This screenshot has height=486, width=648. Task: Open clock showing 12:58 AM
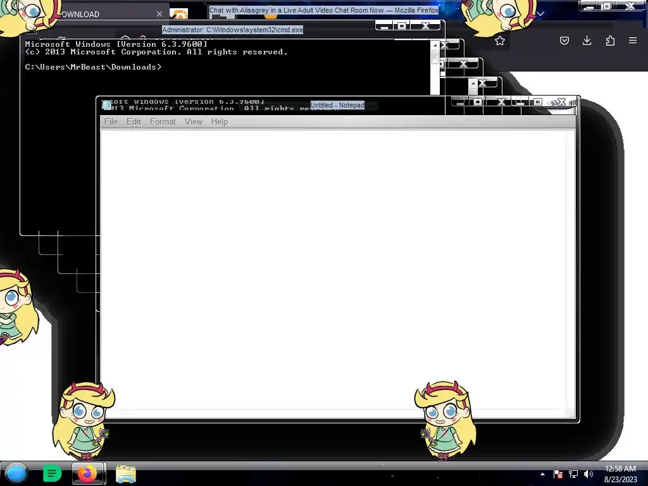click(x=620, y=474)
